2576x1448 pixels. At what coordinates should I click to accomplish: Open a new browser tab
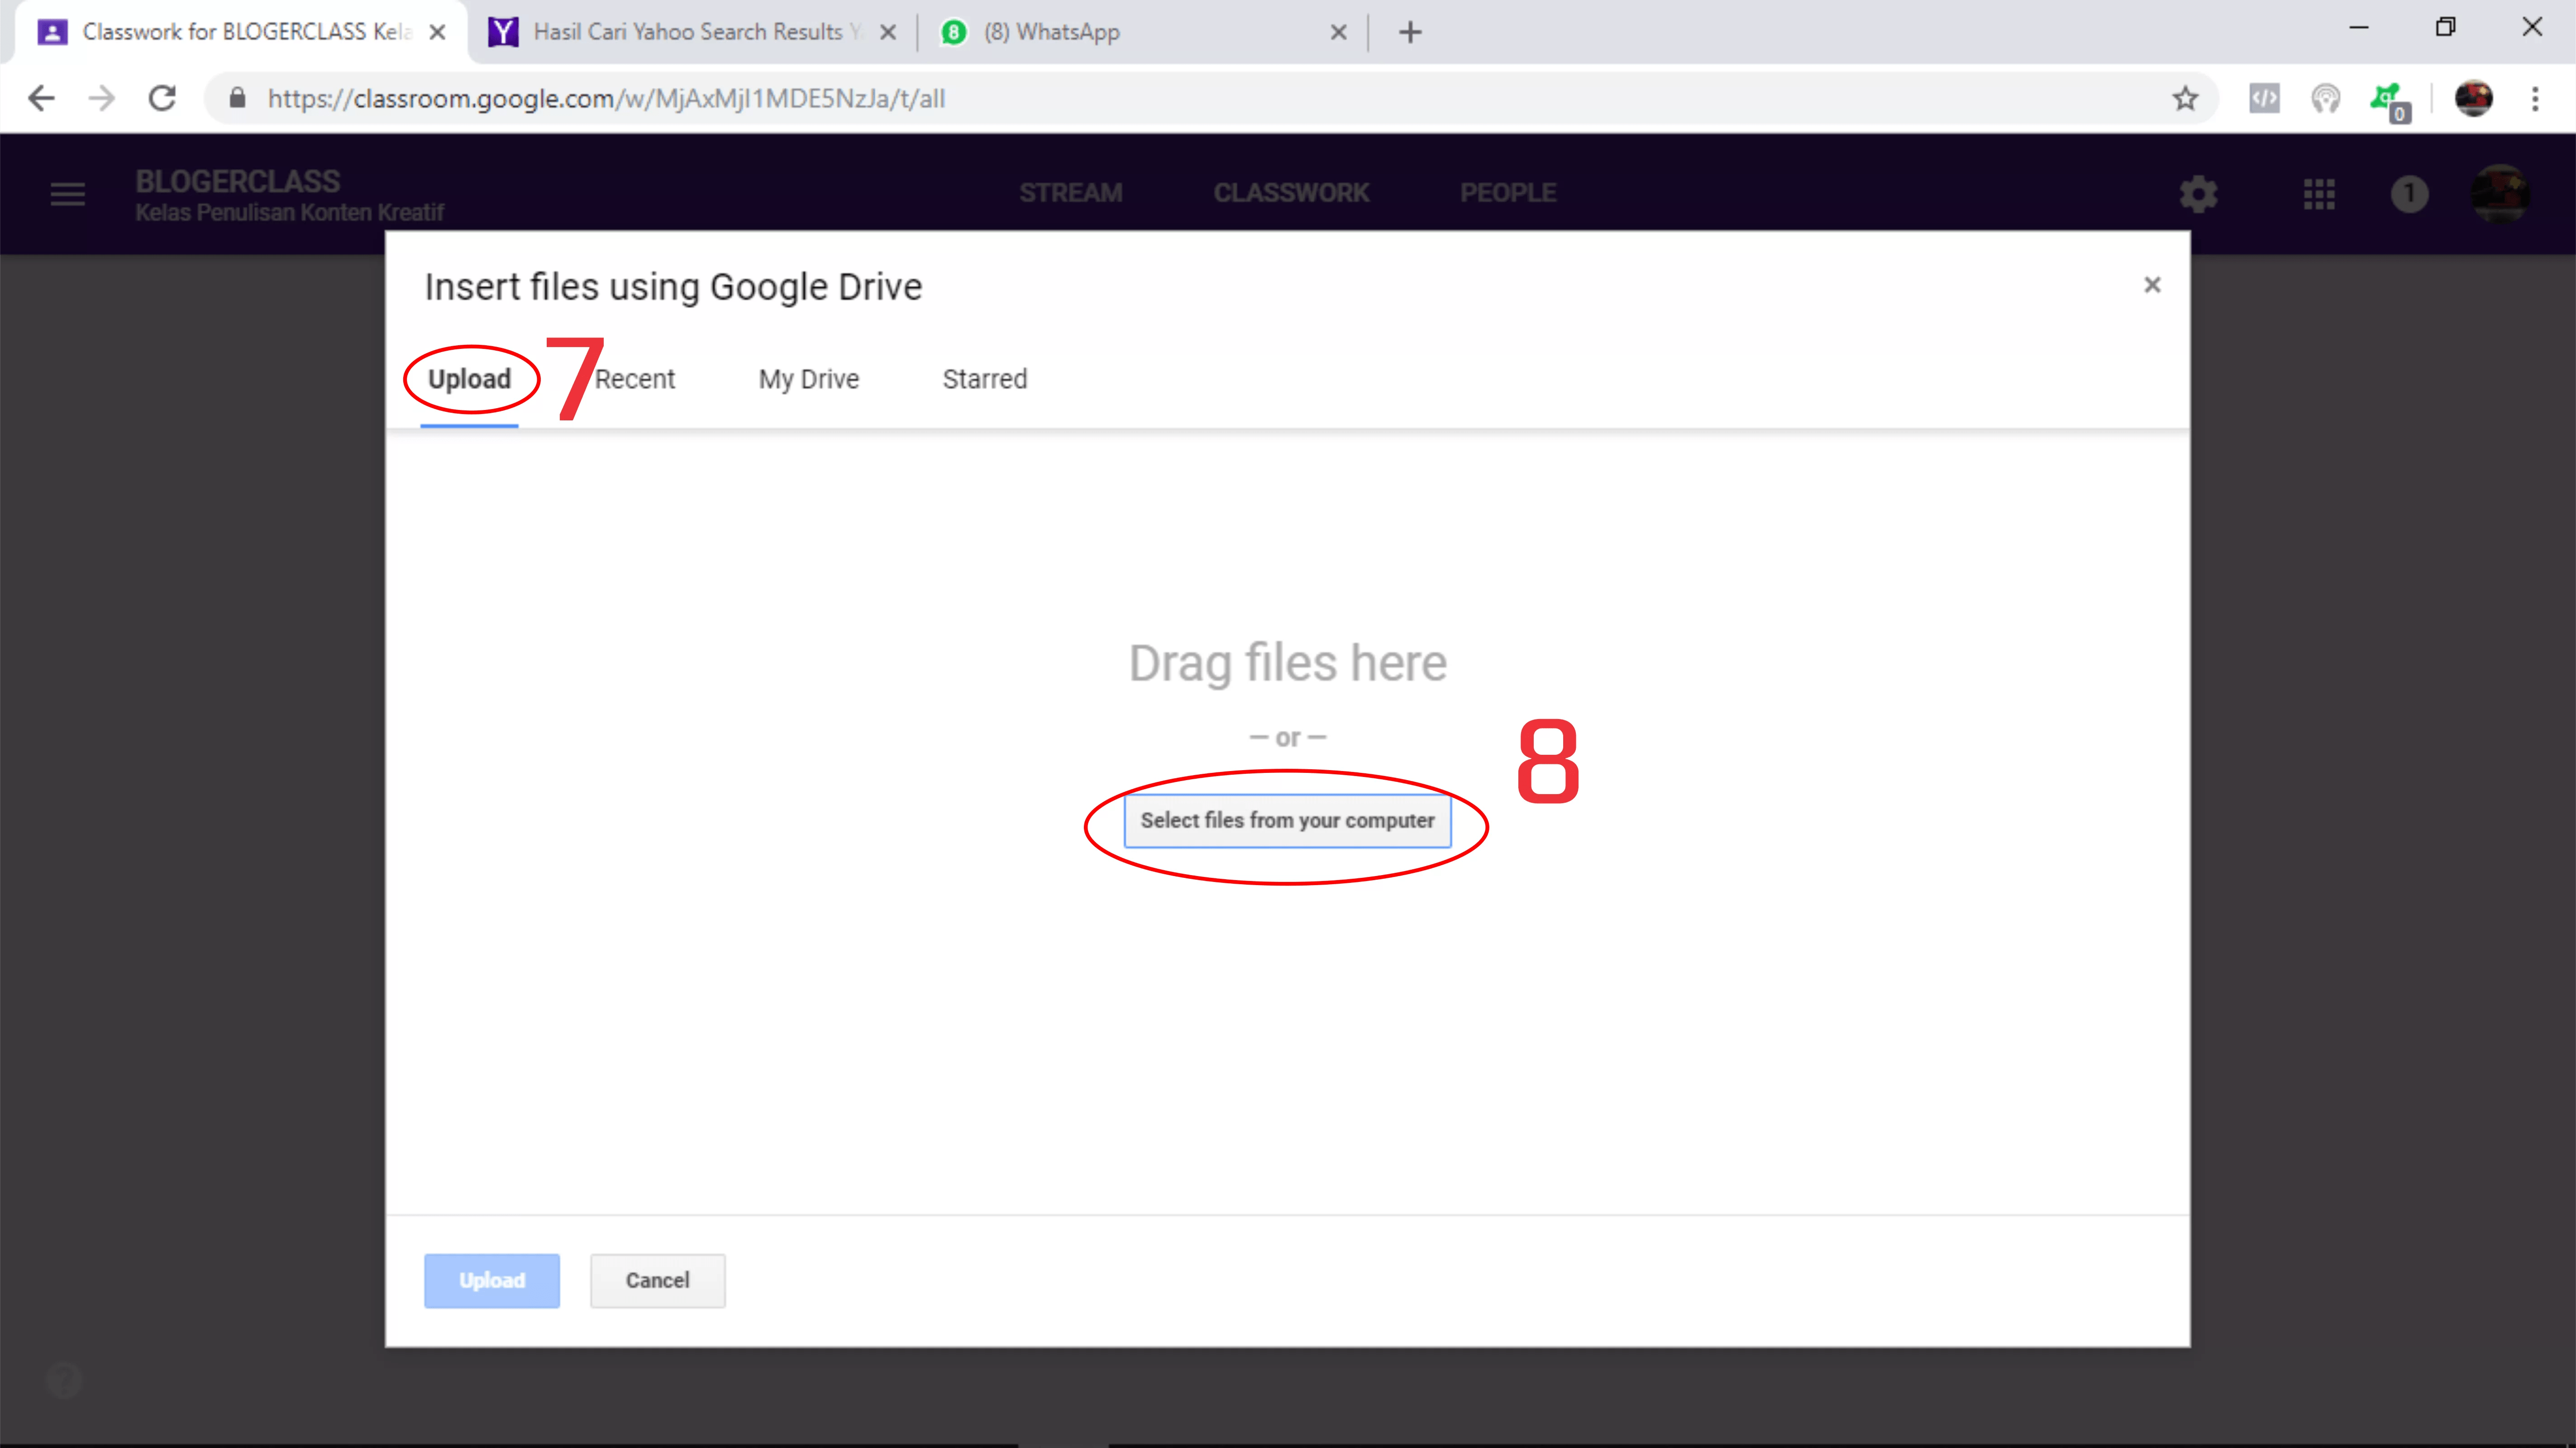(1410, 32)
